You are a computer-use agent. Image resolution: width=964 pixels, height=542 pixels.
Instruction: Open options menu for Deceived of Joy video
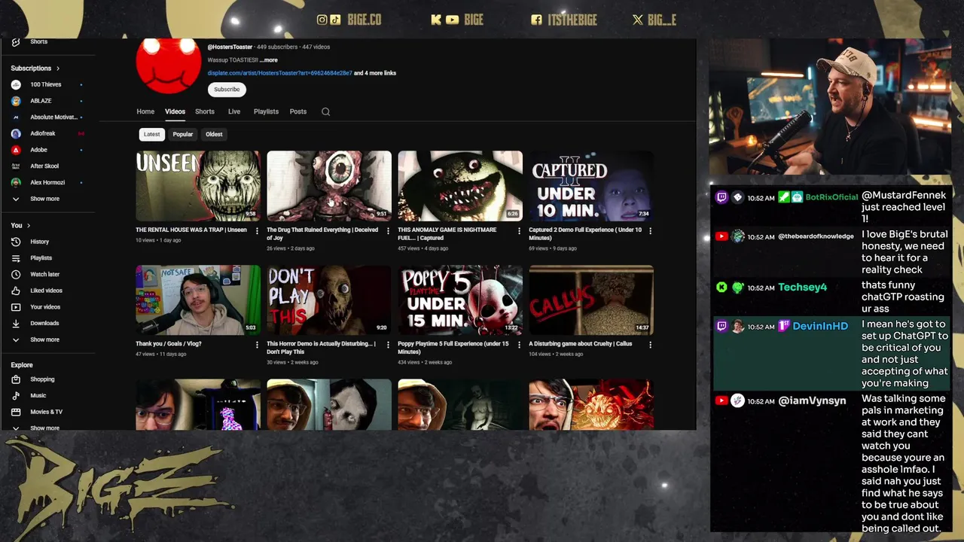pos(388,231)
